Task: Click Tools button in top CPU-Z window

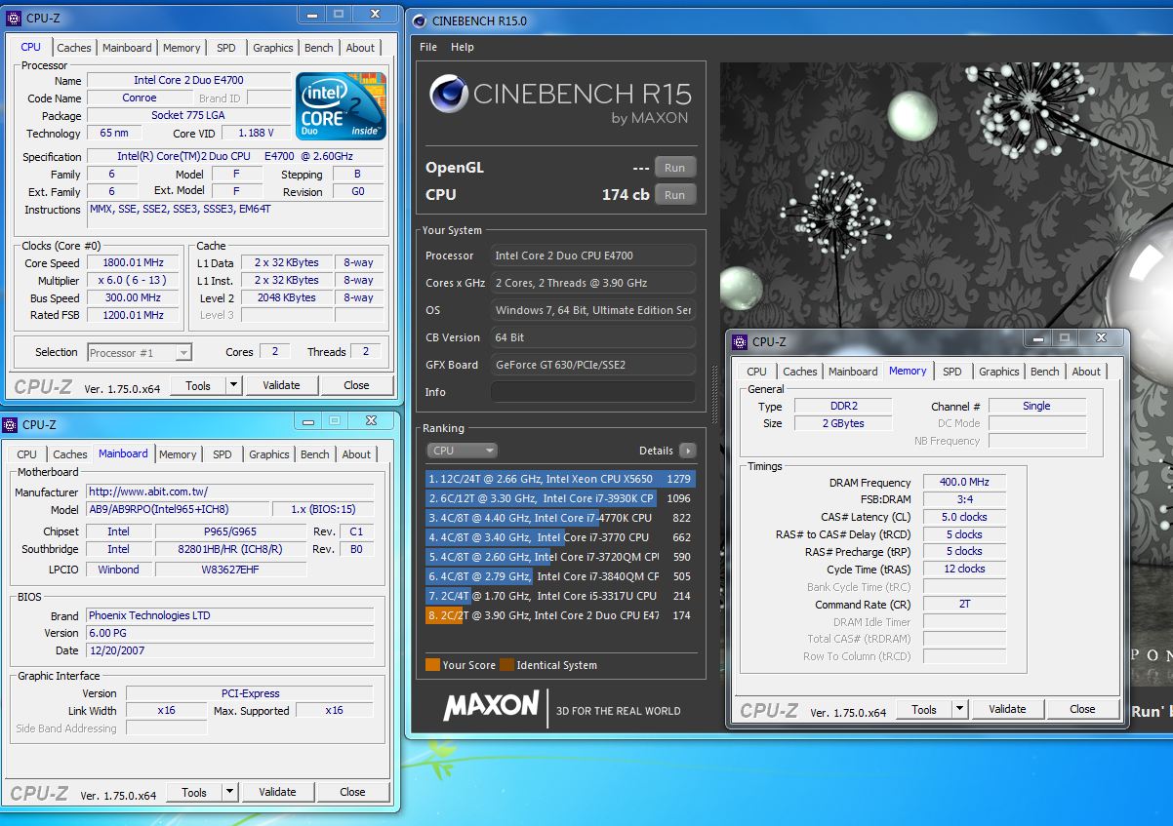Action: pyautogui.click(x=198, y=385)
